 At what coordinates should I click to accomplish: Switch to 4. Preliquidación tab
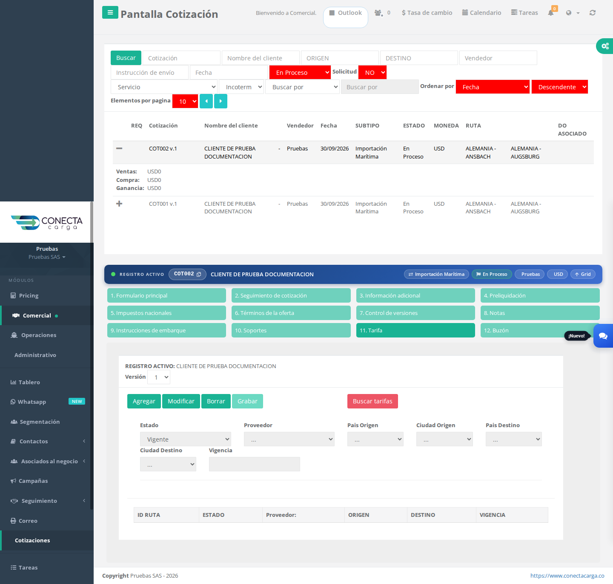[540, 295]
